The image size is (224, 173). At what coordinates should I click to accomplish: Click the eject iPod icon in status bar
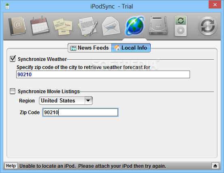(215, 166)
